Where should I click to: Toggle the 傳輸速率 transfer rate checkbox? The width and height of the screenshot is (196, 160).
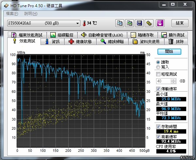[158, 89]
